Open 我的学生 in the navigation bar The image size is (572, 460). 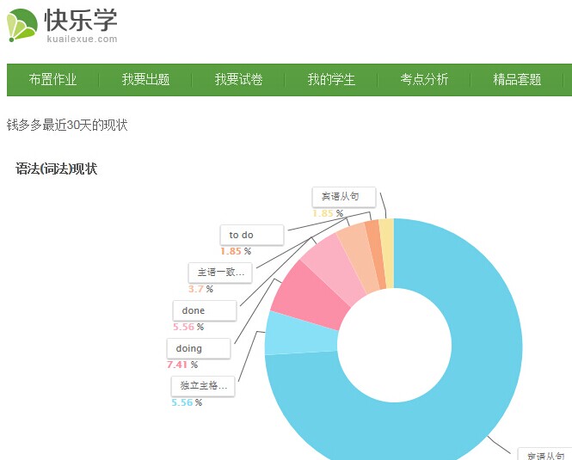(x=331, y=79)
